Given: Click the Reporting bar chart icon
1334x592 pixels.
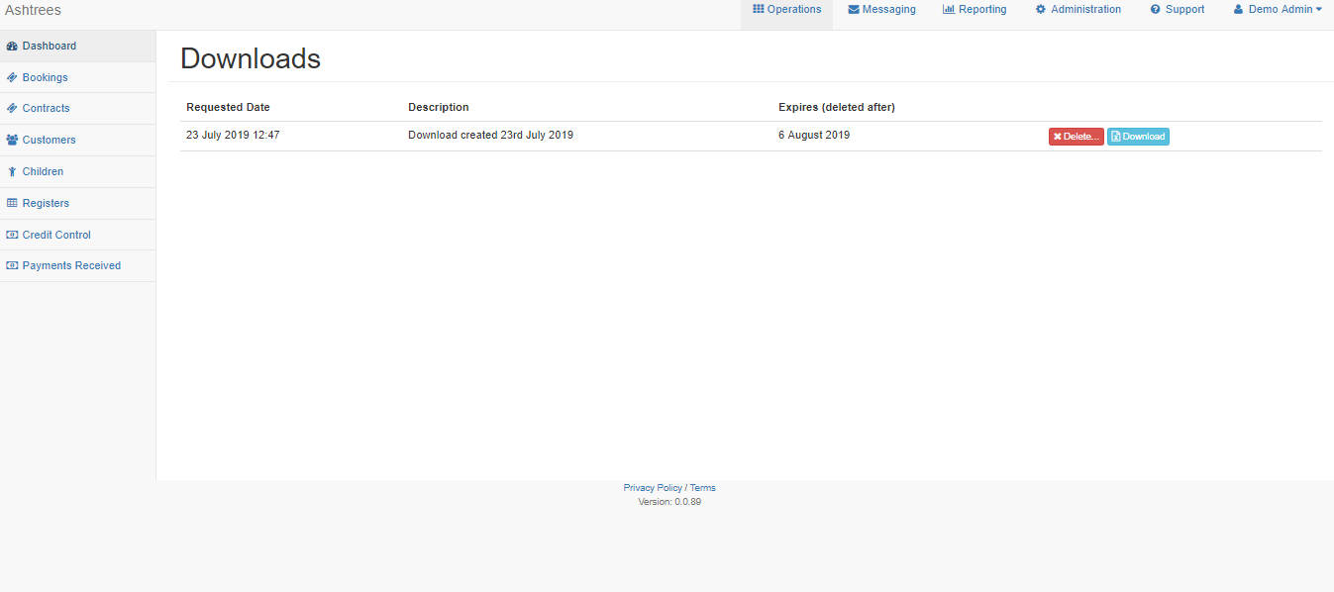Looking at the screenshot, I should click(949, 9).
